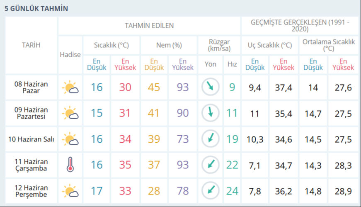The image size is (361, 207).
Task: Click the thermometer icon for 11 Haziran Çarşamba
Action: (70, 165)
